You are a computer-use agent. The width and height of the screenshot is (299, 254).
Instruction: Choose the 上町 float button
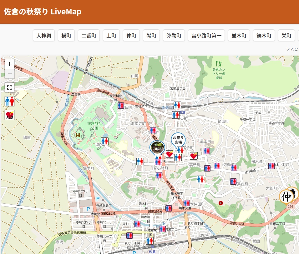[x=111, y=36]
